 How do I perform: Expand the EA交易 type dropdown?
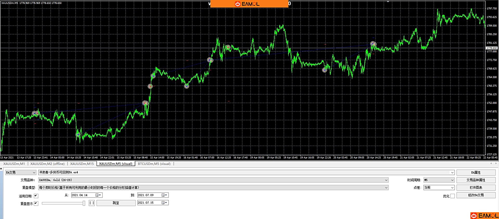(21, 172)
